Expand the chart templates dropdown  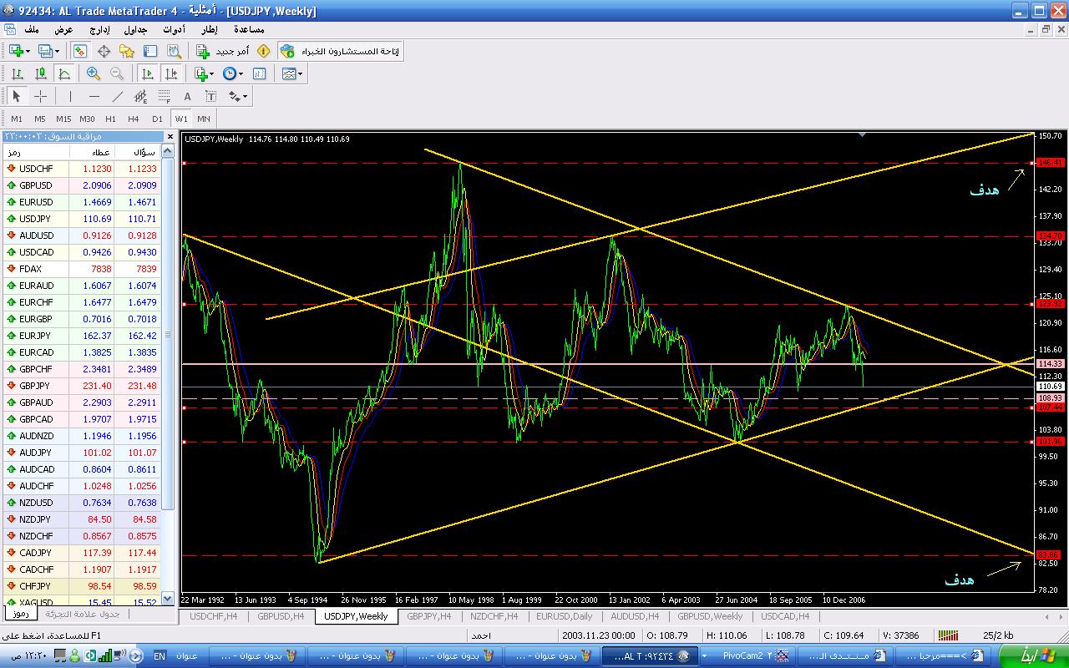coord(300,74)
